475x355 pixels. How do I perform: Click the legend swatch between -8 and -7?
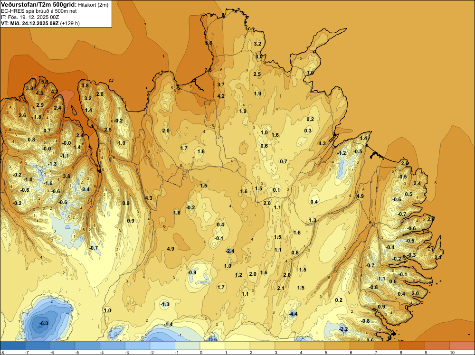[x=13, y=346]
